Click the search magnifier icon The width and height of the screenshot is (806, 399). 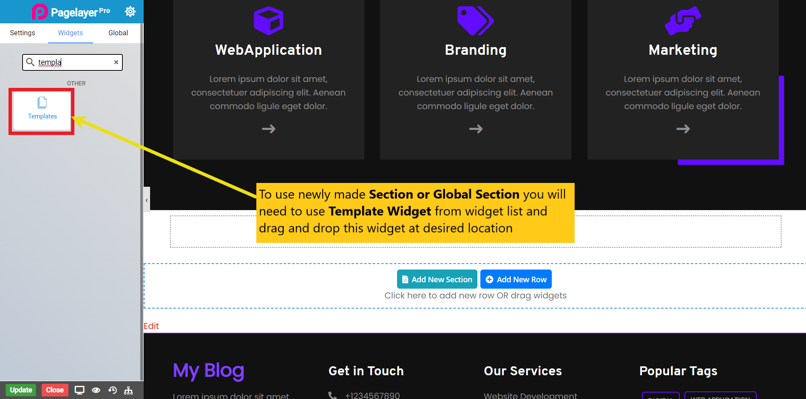point(30,62)
